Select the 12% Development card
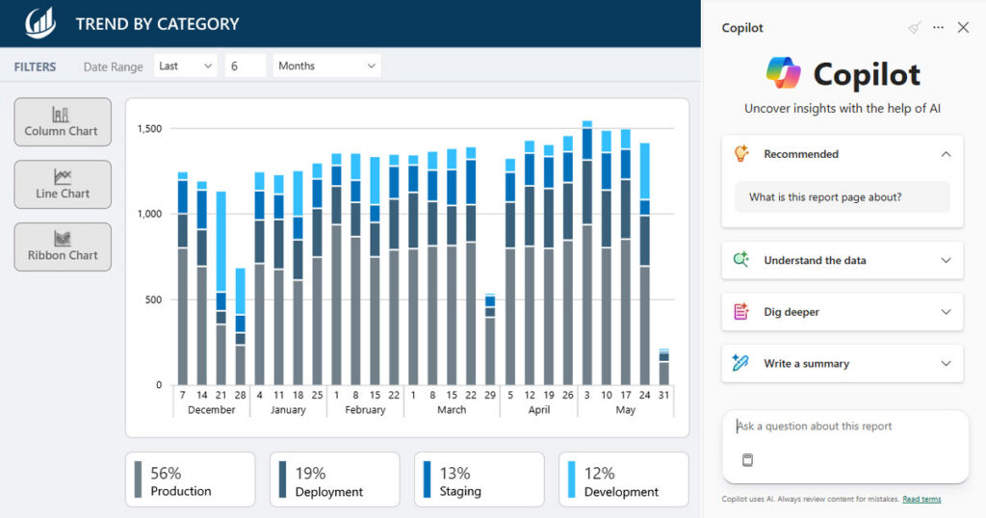The height and width of the screenshot is (518, 986). [x=623, y=479]
